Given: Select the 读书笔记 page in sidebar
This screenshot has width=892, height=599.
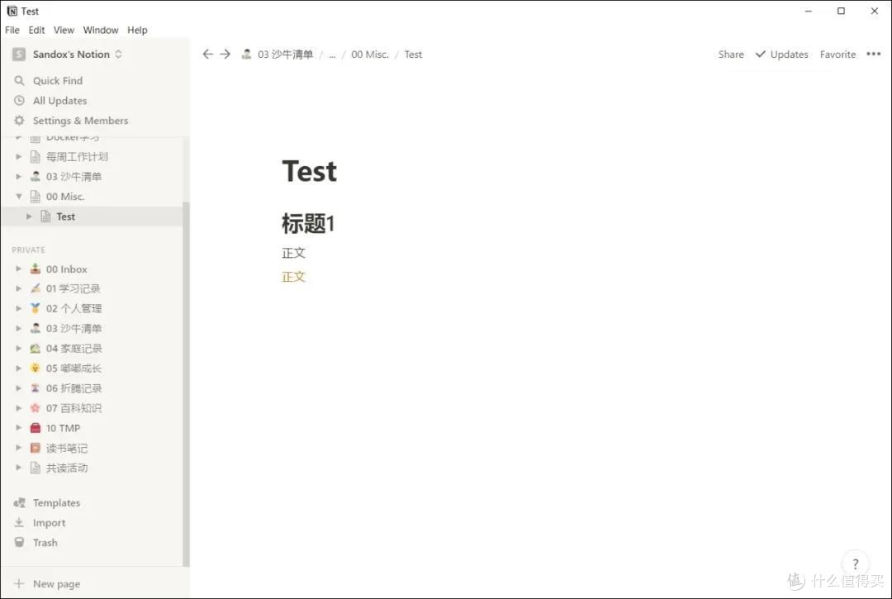Looking at the screenshot, I should (66, 449).
